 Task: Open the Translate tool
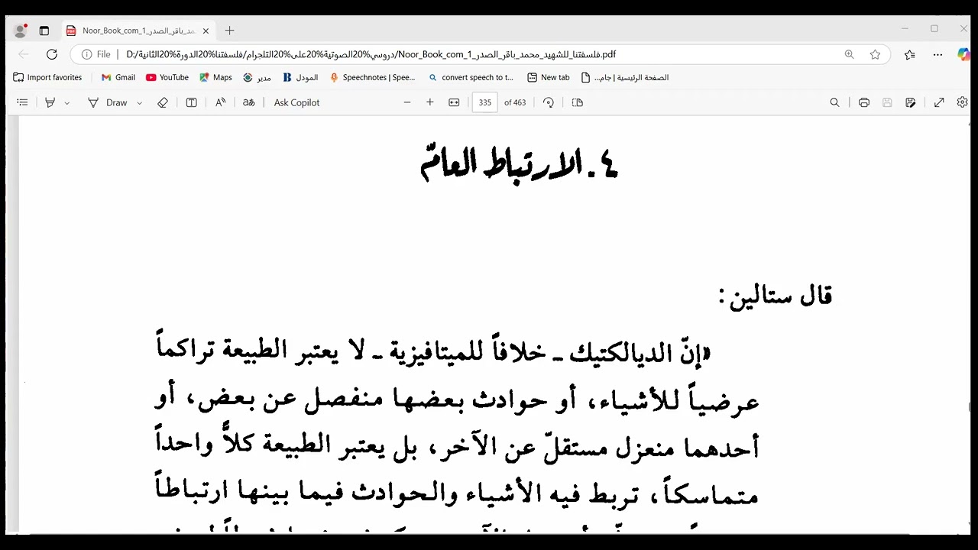pyautogui.click(x=248, y=102)
